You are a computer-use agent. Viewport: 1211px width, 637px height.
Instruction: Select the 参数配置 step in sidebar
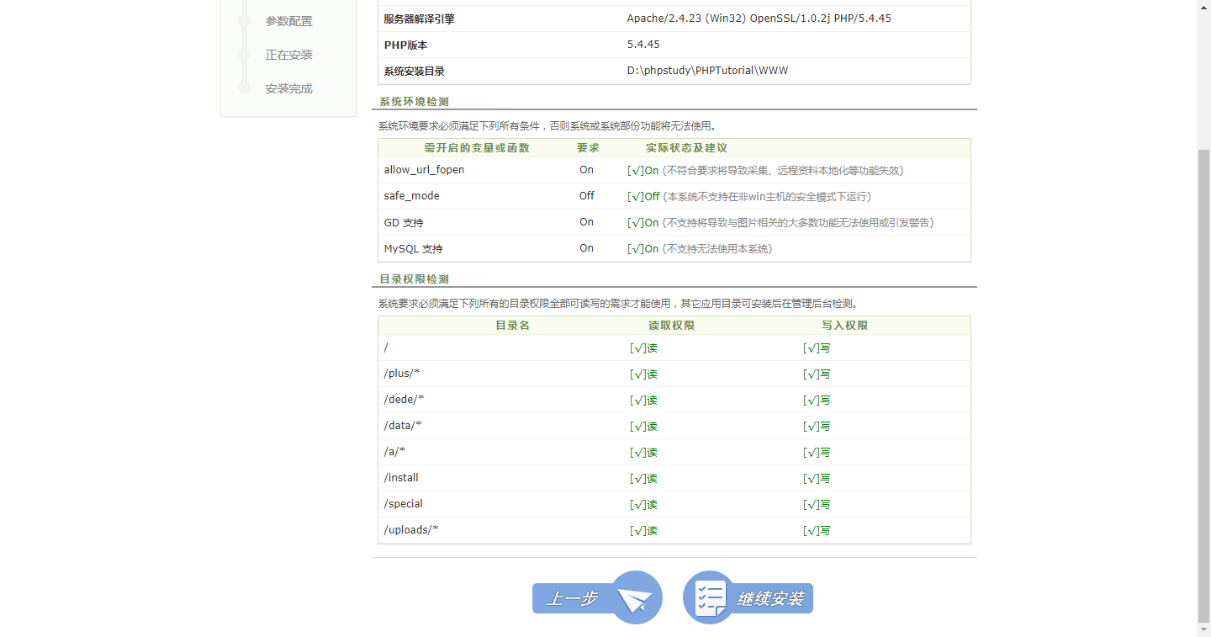288,21
